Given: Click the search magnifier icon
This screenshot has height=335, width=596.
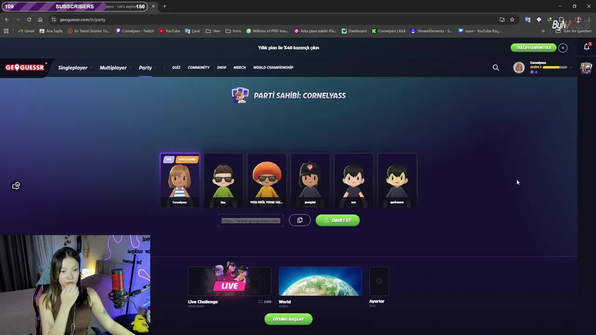Looking at the screenshot, I should [496, 68].
